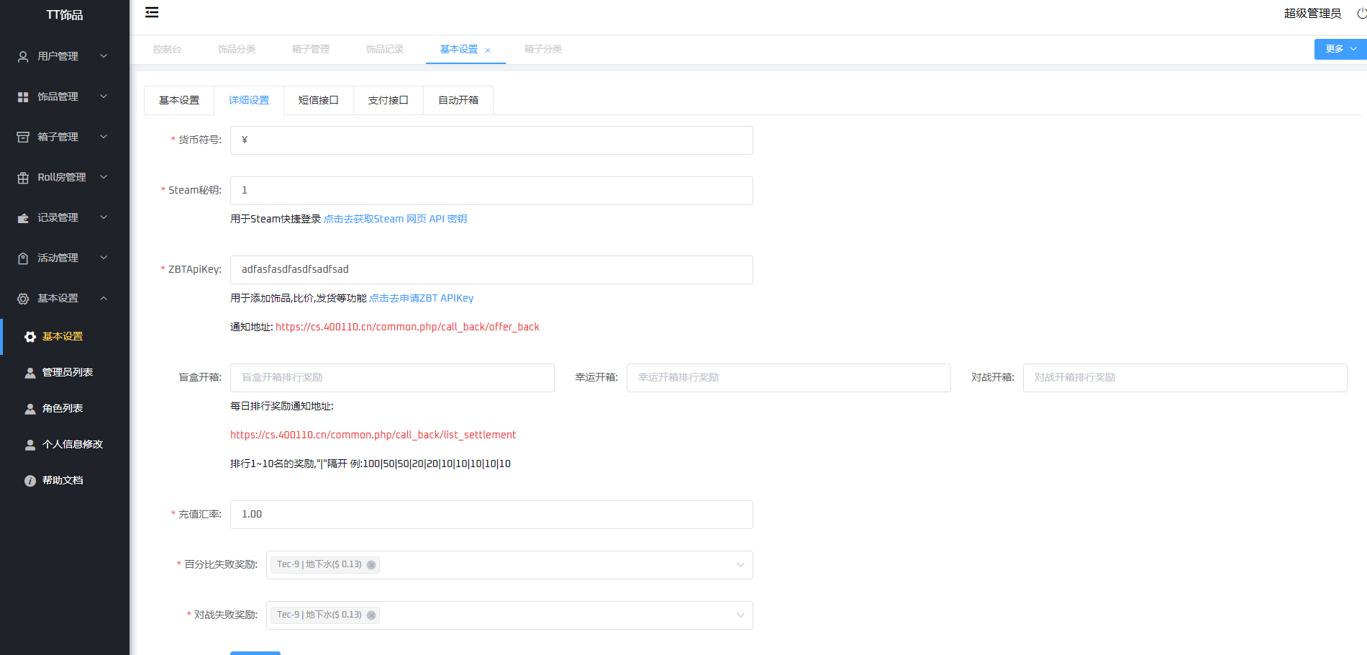Open 管理员列表 in sidebar
The width and height of the screenshot is (1367, 655).
pyautogui.click(x=67, y=372)
